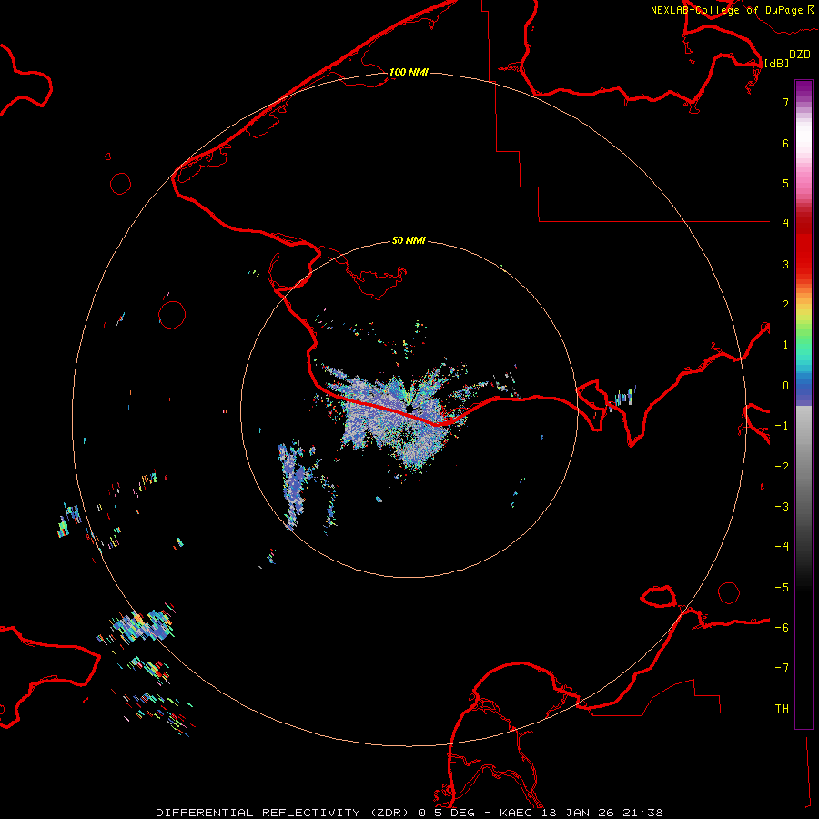Click the "-3" value on the color scale
The height and width of the screenshot is (819, 819).
[782, 507]
